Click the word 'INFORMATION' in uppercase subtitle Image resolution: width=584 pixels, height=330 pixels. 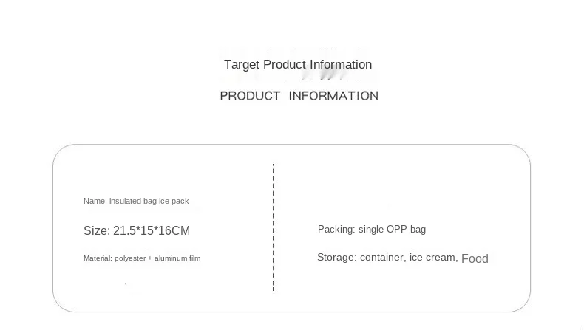click(333, 96)
